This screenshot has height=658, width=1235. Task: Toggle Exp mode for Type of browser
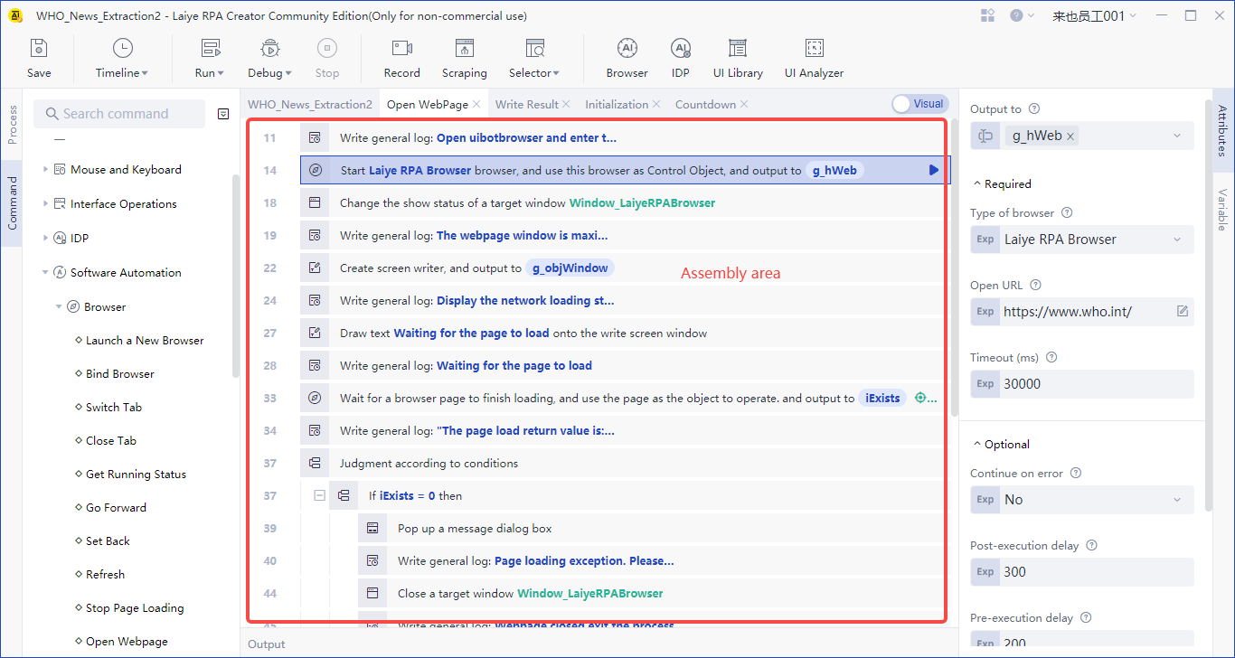(985, 240)
